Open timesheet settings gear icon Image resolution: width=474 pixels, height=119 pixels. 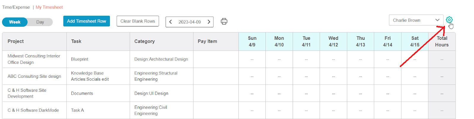pos(449,20)
